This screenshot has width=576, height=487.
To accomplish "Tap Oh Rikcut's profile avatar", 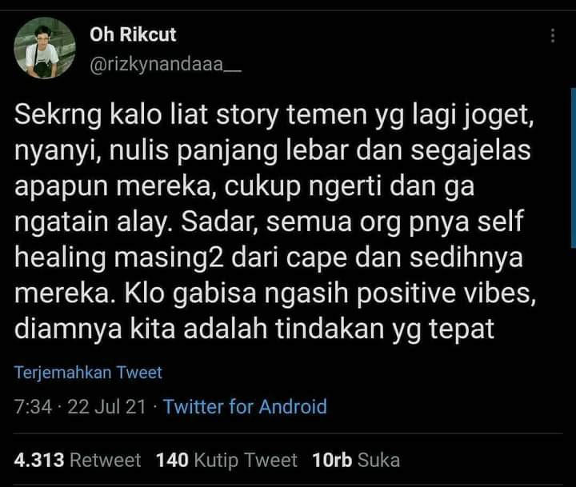I will click(x=43, y=49).
